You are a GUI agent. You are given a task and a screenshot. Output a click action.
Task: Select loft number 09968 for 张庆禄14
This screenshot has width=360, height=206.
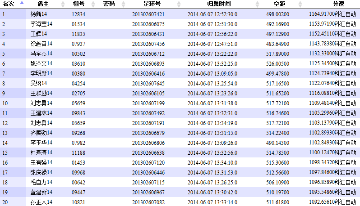[x=78, y=172]
